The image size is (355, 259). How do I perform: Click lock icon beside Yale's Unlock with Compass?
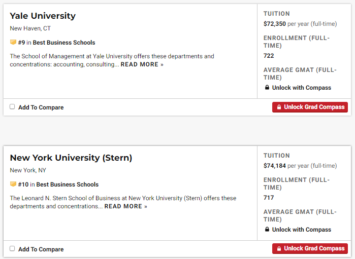[x=267, y=88]
